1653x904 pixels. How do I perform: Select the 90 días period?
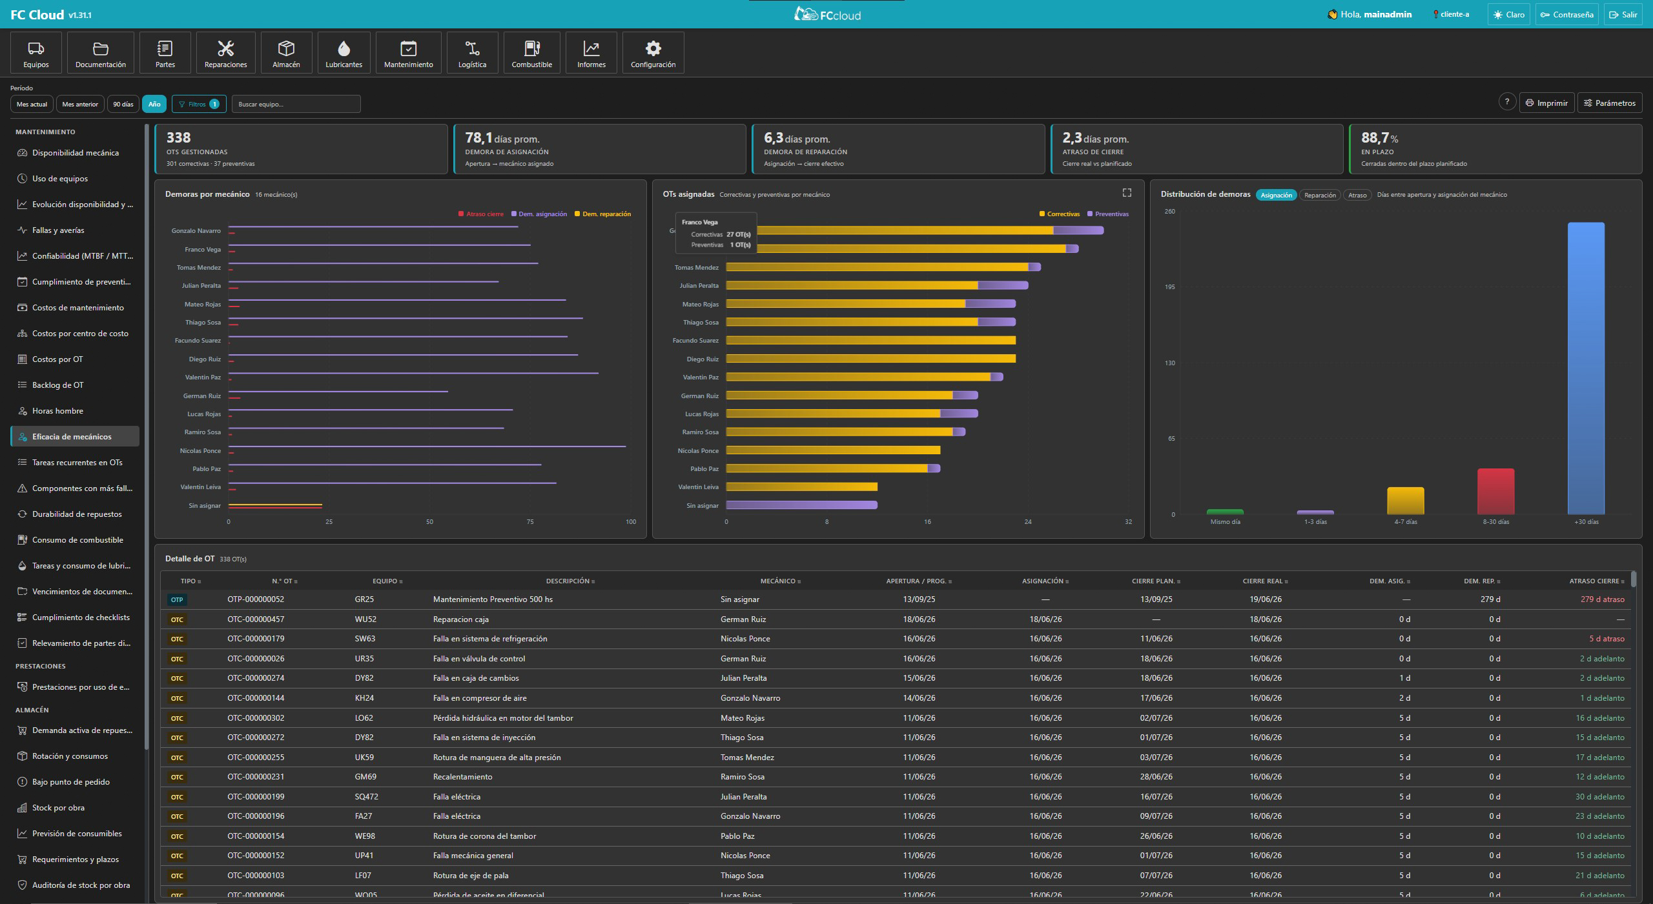(123, 104)
